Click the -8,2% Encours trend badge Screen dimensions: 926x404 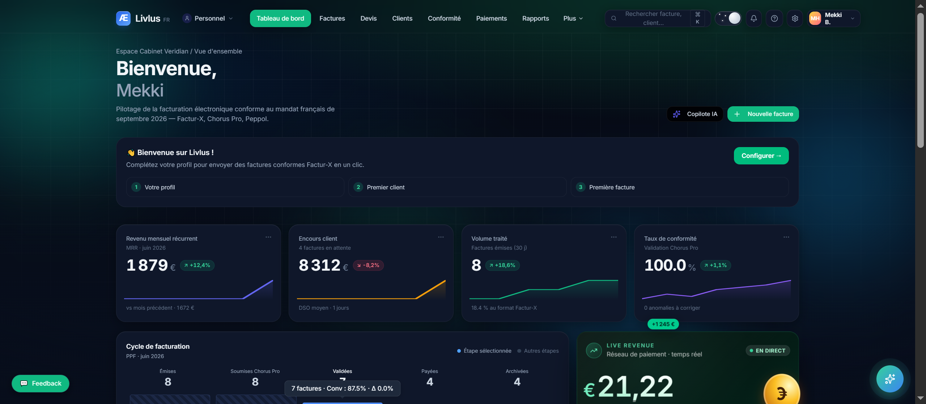click(x=368, y=265)
